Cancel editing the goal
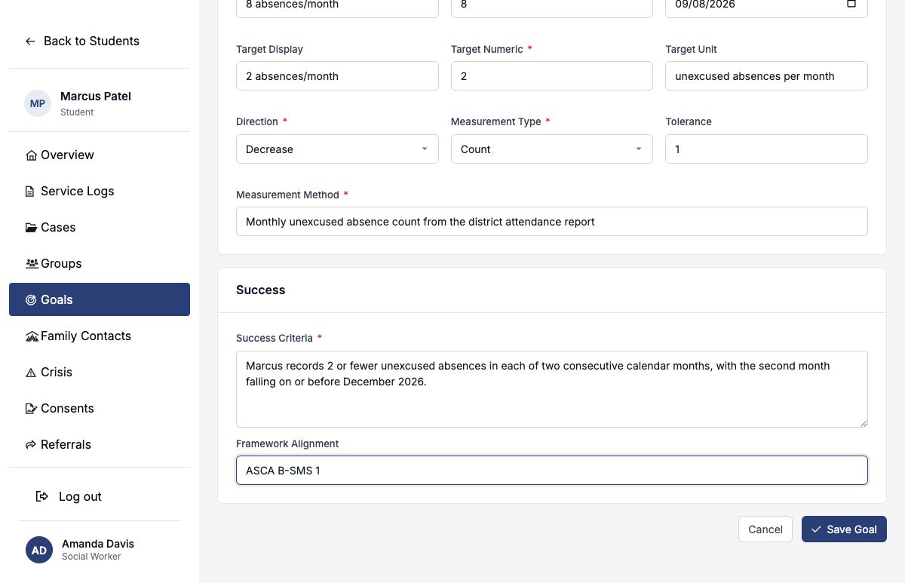905x583 pixels. click(765, 529)
